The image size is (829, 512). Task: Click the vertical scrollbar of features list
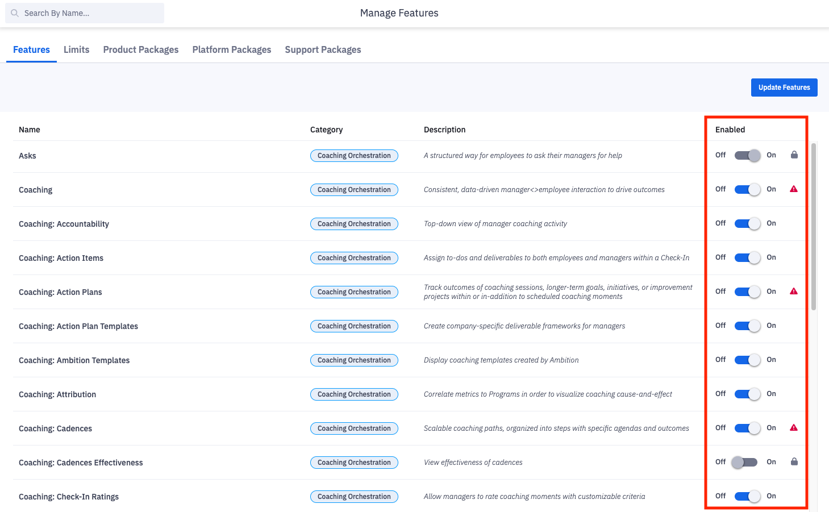pyautogui.click(x=813, y=227)
